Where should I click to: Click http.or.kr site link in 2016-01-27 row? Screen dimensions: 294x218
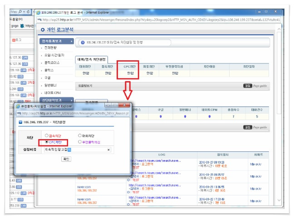pos(256,164)
